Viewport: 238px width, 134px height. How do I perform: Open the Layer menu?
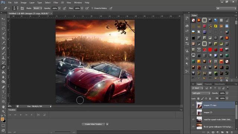tap(32, 3)
